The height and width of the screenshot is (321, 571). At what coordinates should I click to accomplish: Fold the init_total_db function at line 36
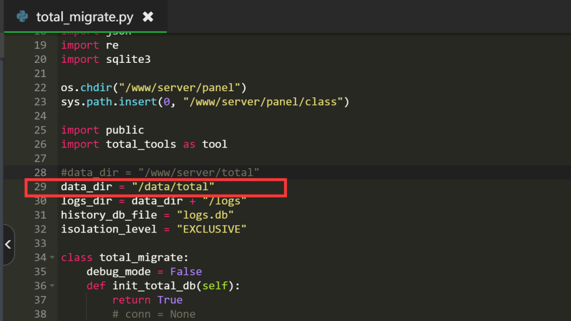(x=52, y=286)
